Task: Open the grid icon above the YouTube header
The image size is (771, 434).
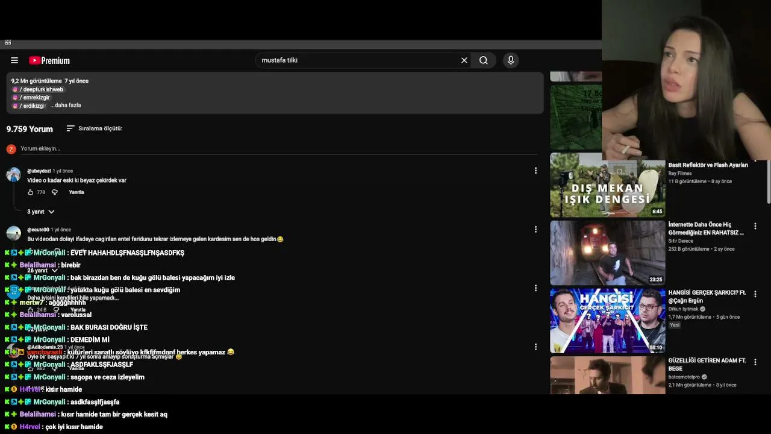Action: point(8,42)
